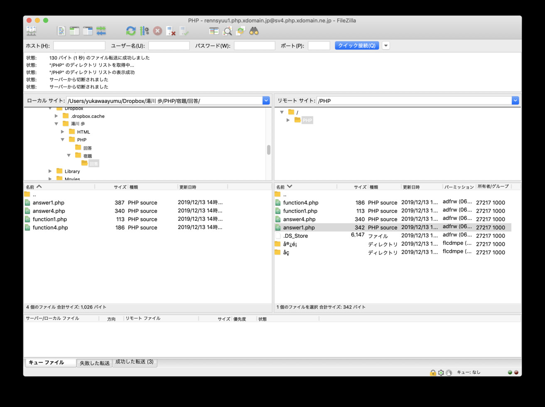Disconnect from the current server
This screenshot has width=545, height=407.
[x=170, y=30]
